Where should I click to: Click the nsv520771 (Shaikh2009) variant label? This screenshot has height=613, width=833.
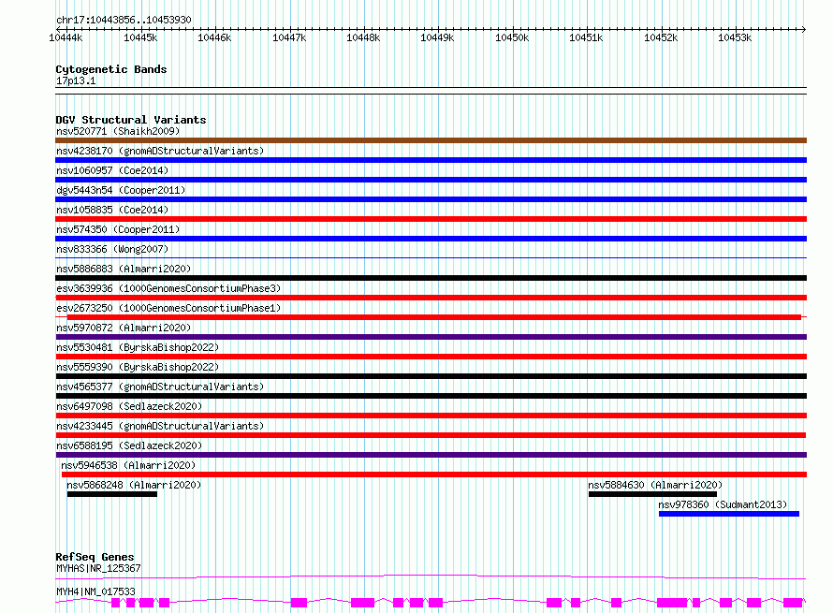click(118, 131)
